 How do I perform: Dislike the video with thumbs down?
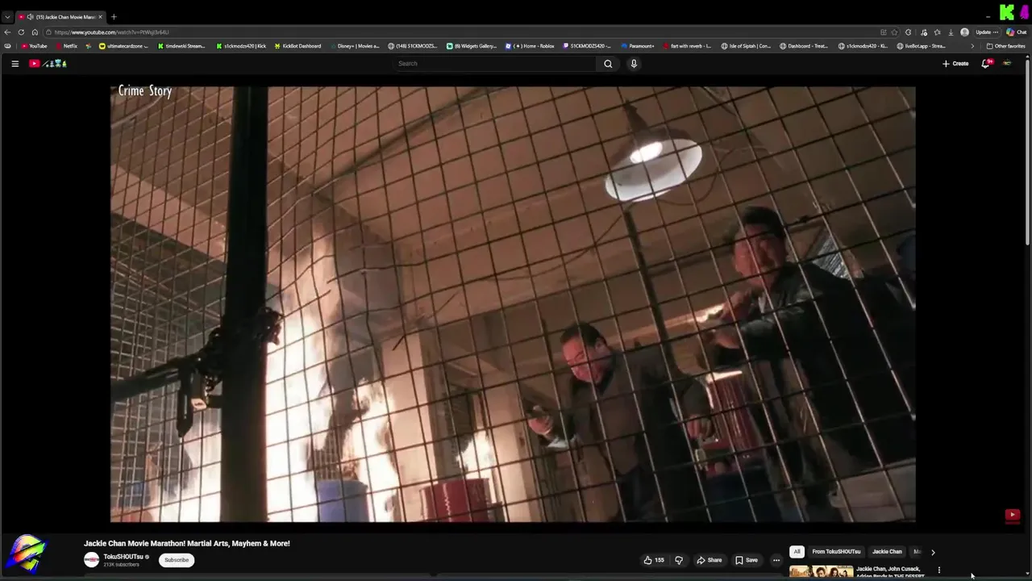tap(679, 560)
